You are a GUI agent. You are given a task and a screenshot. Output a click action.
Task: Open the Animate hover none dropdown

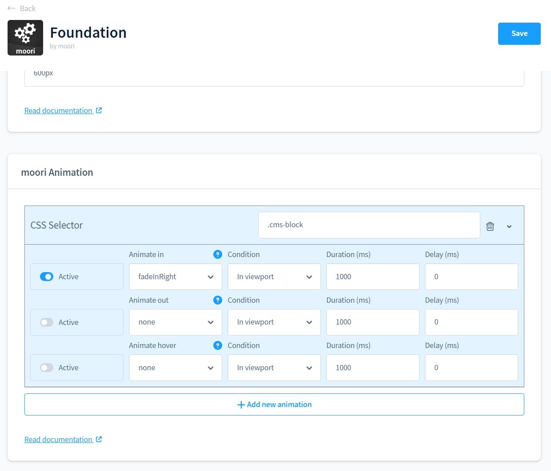pyautogui.click(x=176, y=368)
